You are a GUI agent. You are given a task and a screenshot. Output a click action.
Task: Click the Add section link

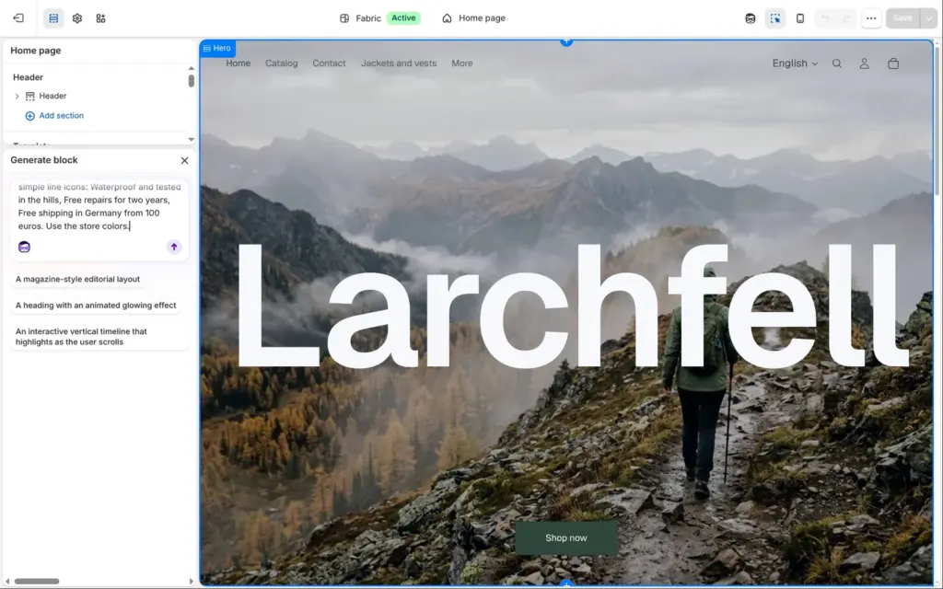click(62, 115)
